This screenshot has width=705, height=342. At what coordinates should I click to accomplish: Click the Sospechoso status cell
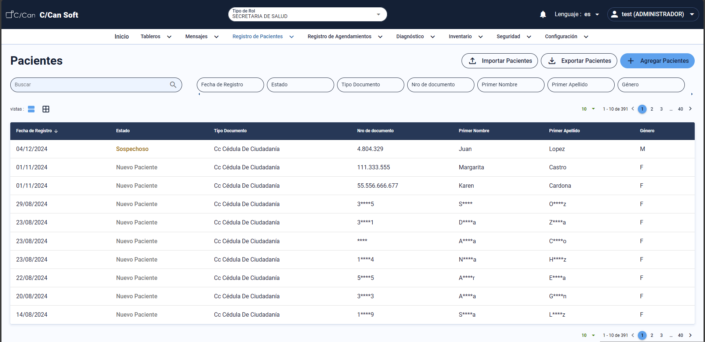132,149
